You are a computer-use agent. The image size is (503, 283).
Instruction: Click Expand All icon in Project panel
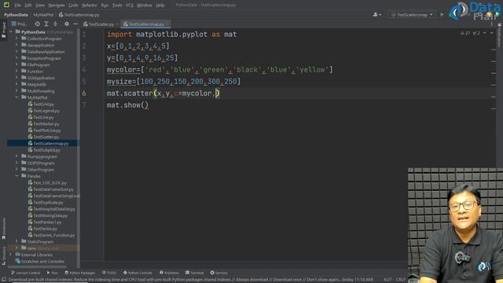[x=46, y=24]
